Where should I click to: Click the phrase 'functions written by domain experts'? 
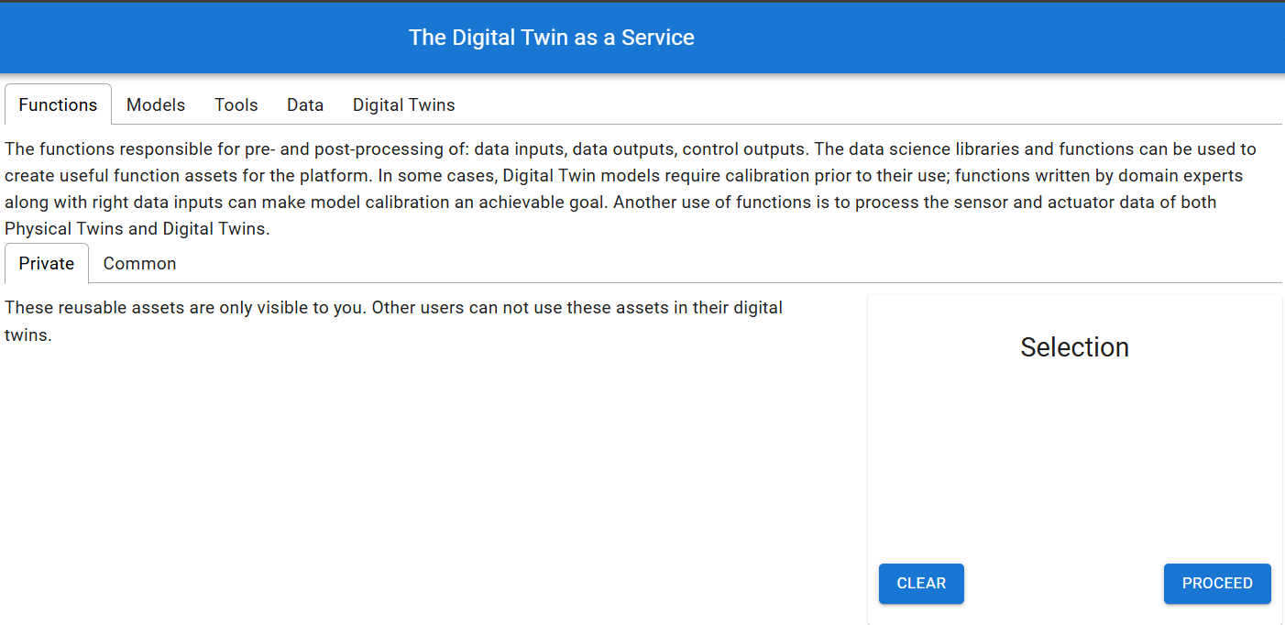[1098, 176]
